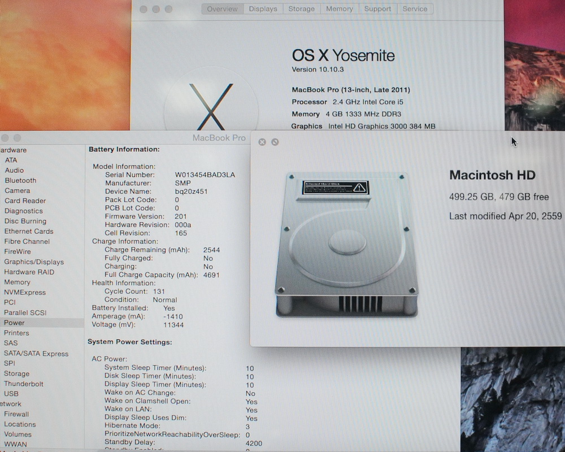Image resolution: width=565 pixels, height=452 pixels.
Task: Select SATA/SATA Express in the sidebar
Action: 36,354
